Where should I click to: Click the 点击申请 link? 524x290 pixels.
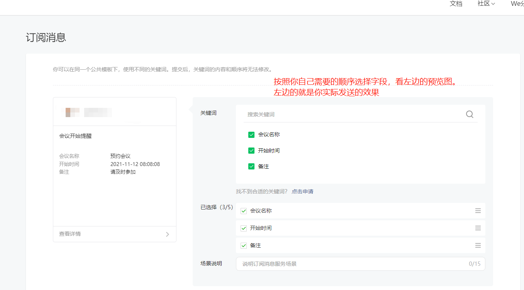point(302,191)
